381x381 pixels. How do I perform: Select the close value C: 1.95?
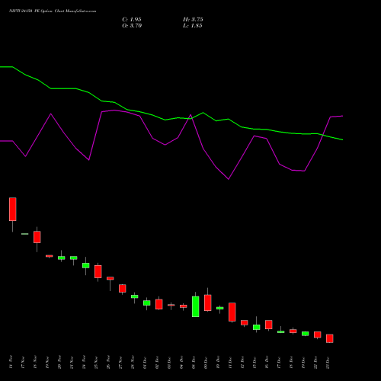coord(132,20)
